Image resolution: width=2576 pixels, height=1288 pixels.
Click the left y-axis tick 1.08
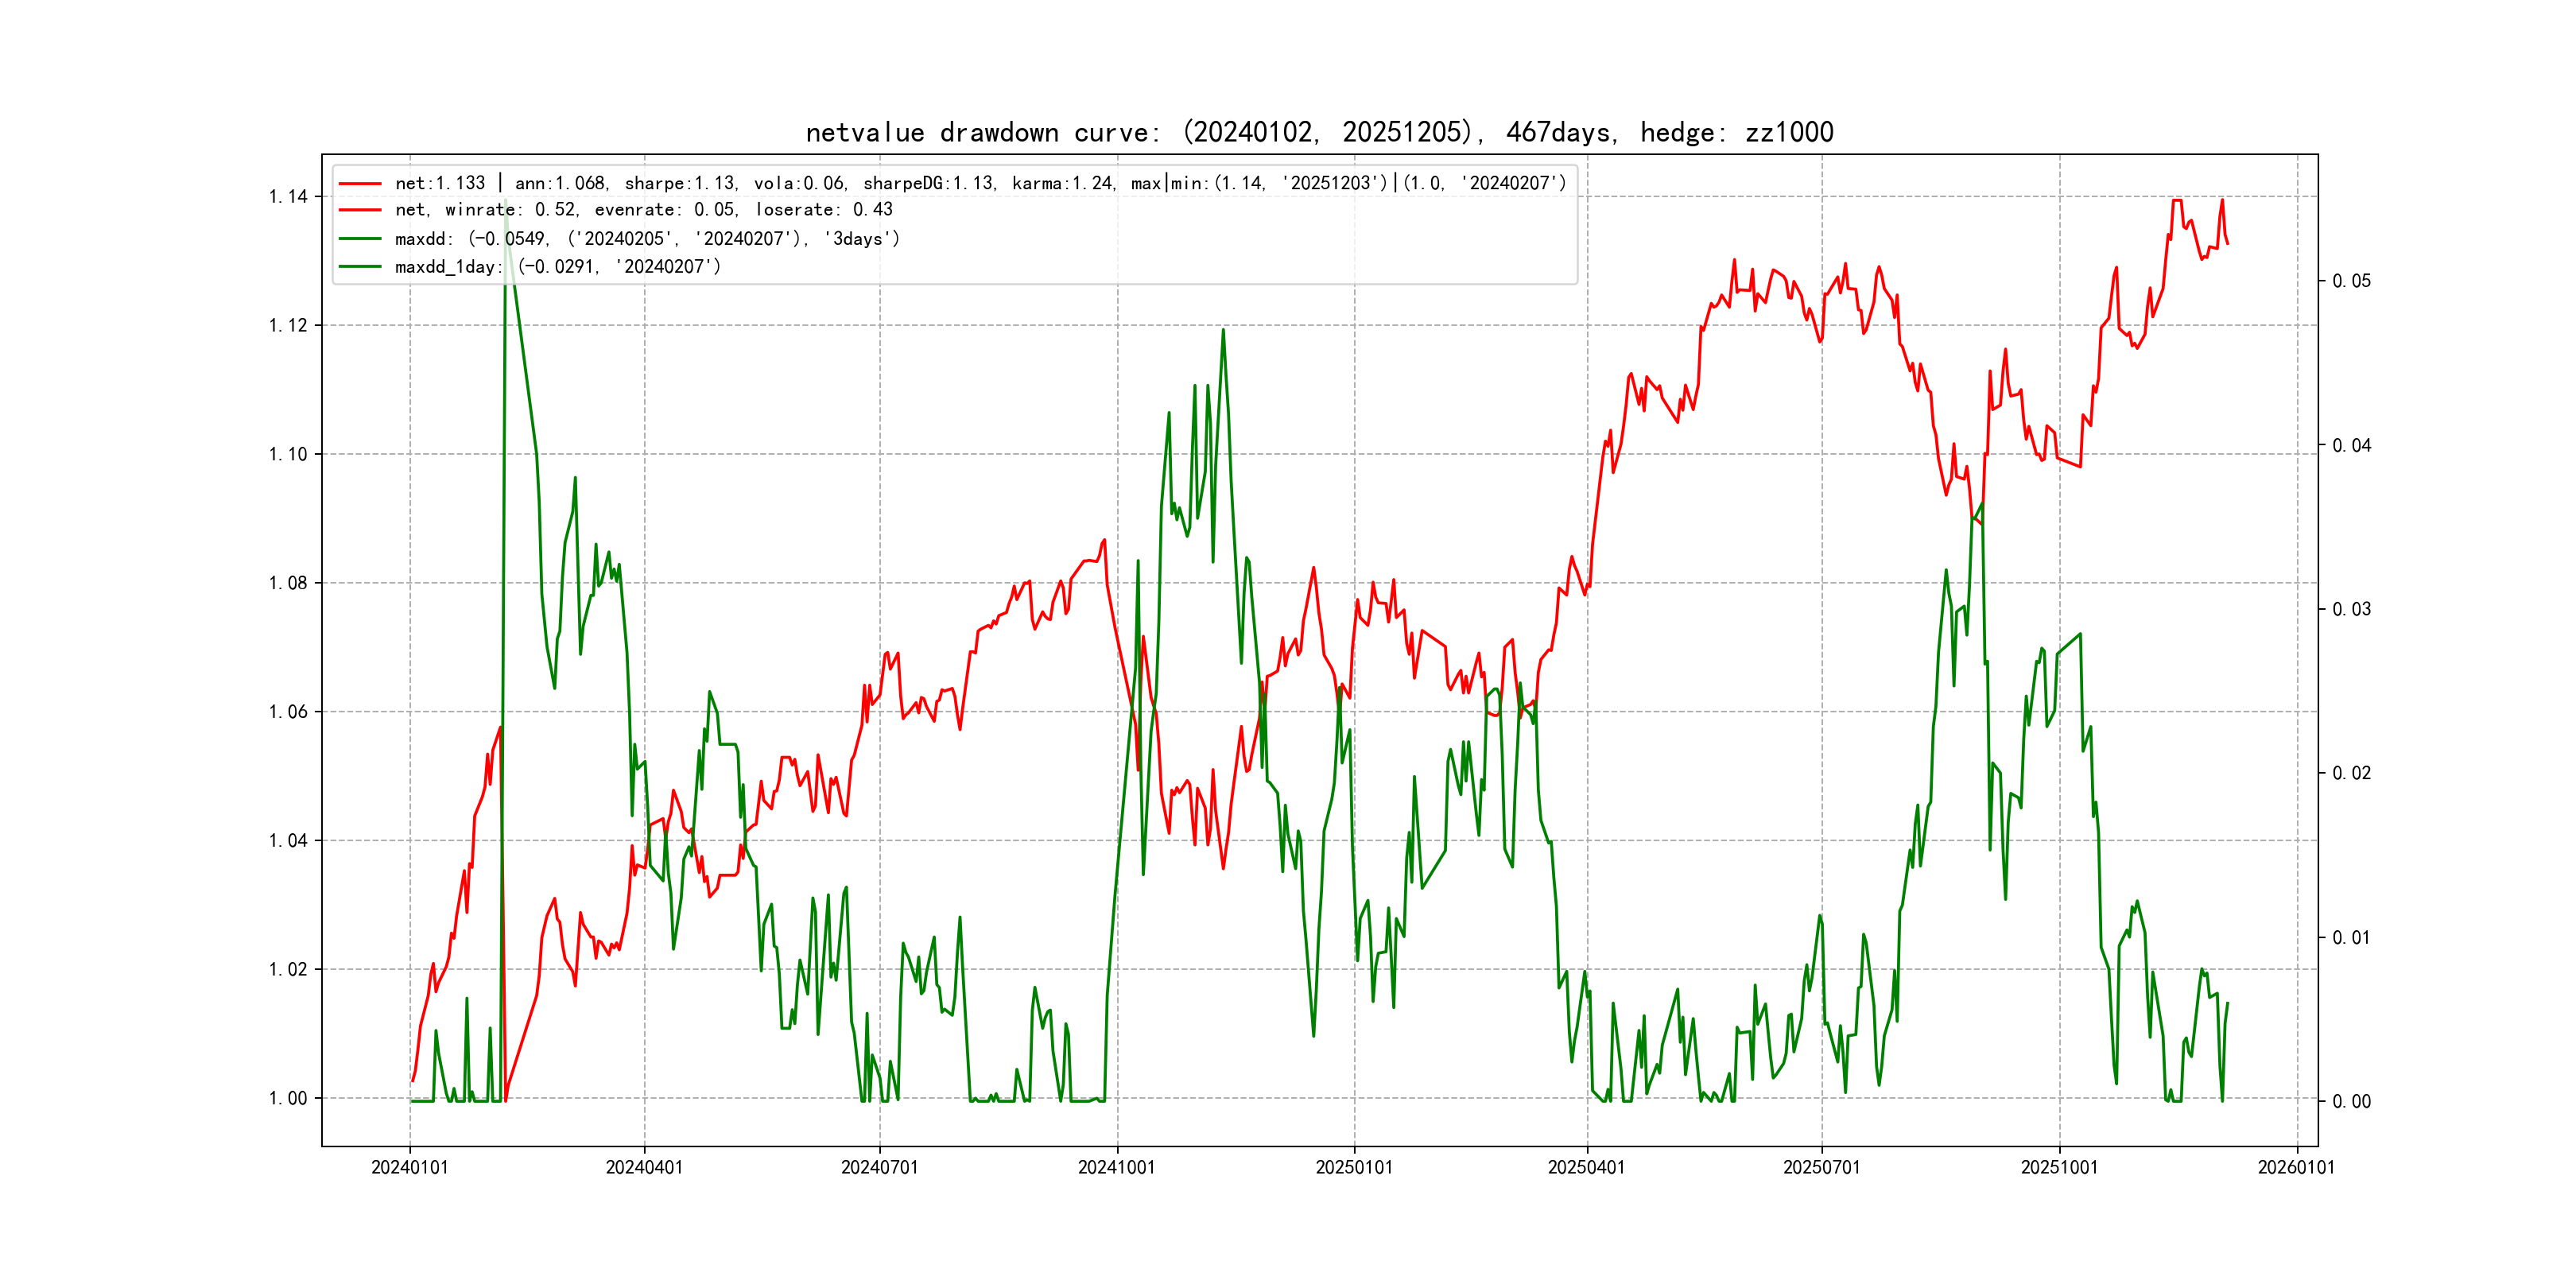pos(288,583)
